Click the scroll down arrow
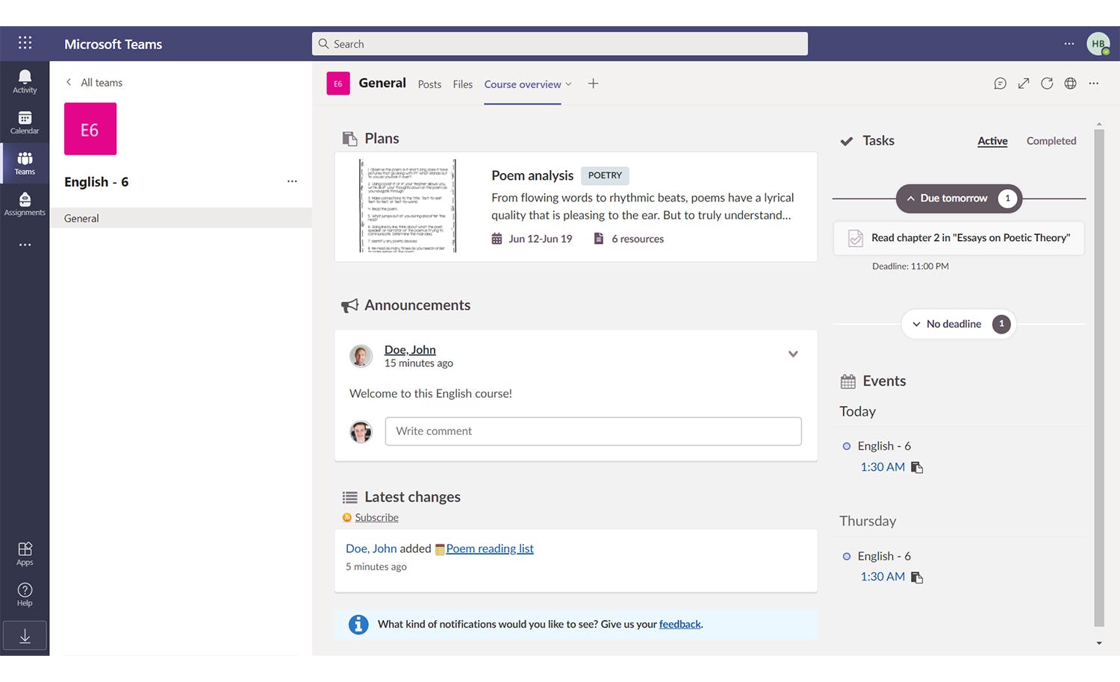Image resolution: width=1120 pixels, height=682 pixels. pos(1099,642)
